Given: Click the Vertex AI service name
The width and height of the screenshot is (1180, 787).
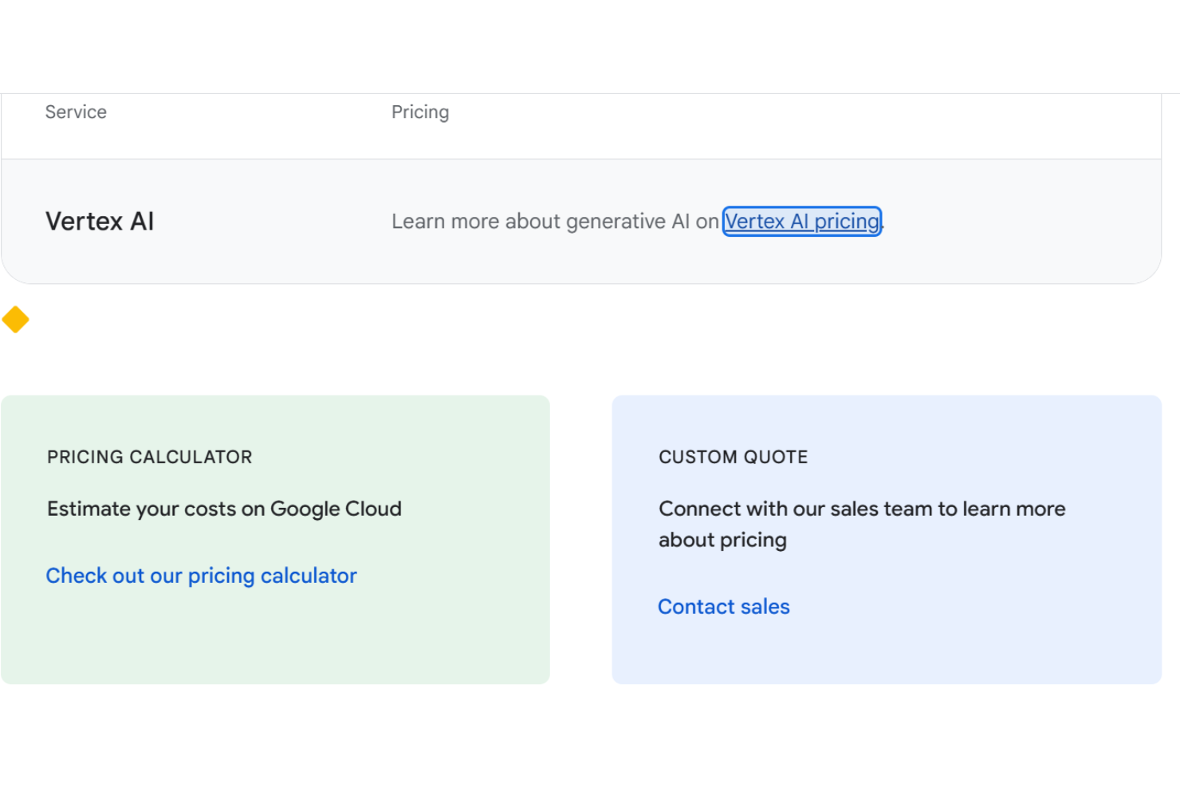Looking at the screenshot, I should 100,221.
